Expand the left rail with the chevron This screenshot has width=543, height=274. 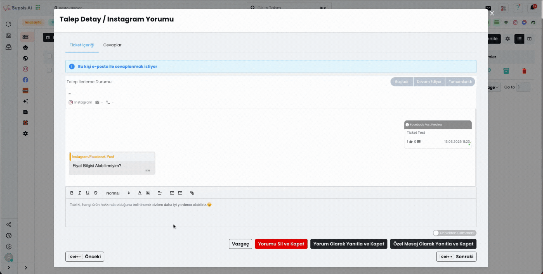pos(9,268)
